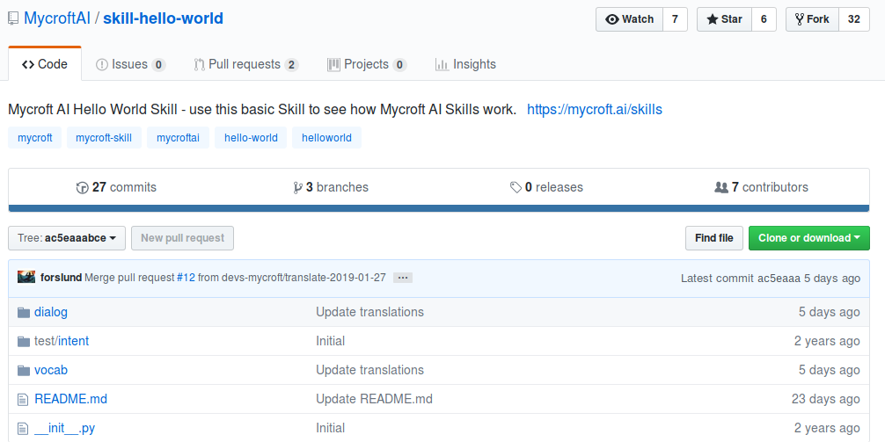Open the test/intent folder
885x442 pixels.
coord(62,341)
